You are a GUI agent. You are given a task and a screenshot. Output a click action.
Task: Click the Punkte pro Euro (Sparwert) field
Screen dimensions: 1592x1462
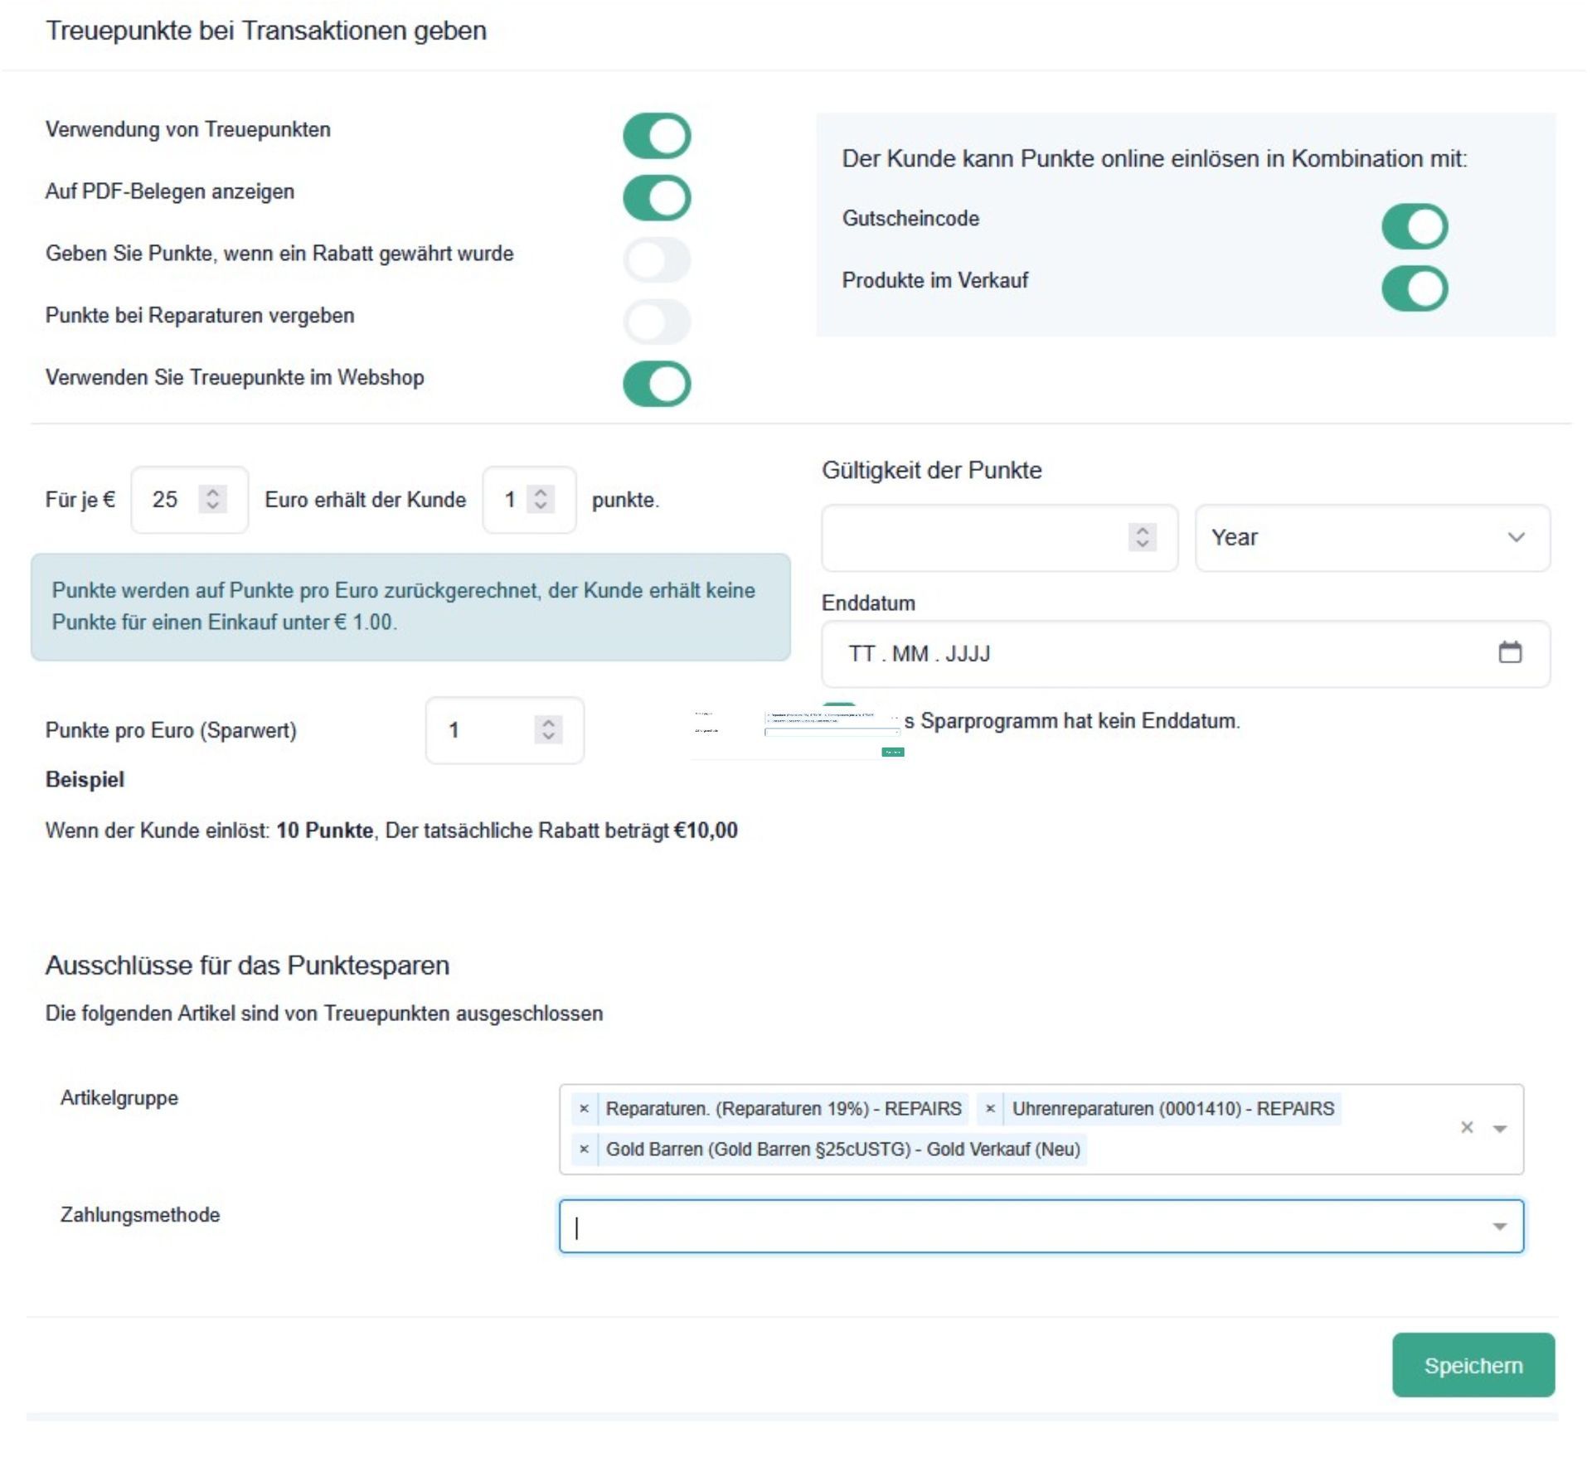504,730
